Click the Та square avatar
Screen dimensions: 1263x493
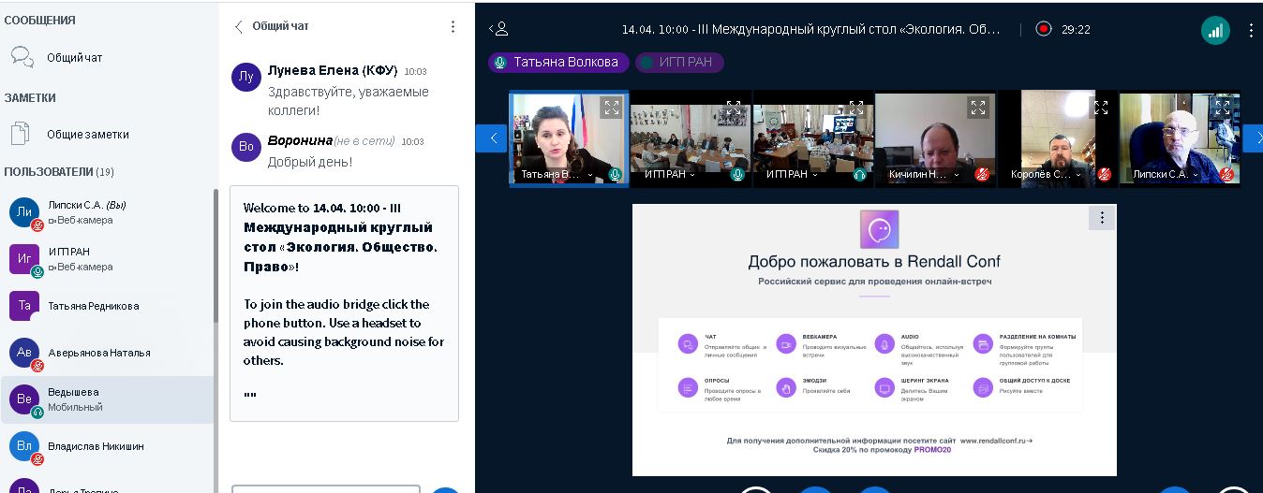coord(24,306)
